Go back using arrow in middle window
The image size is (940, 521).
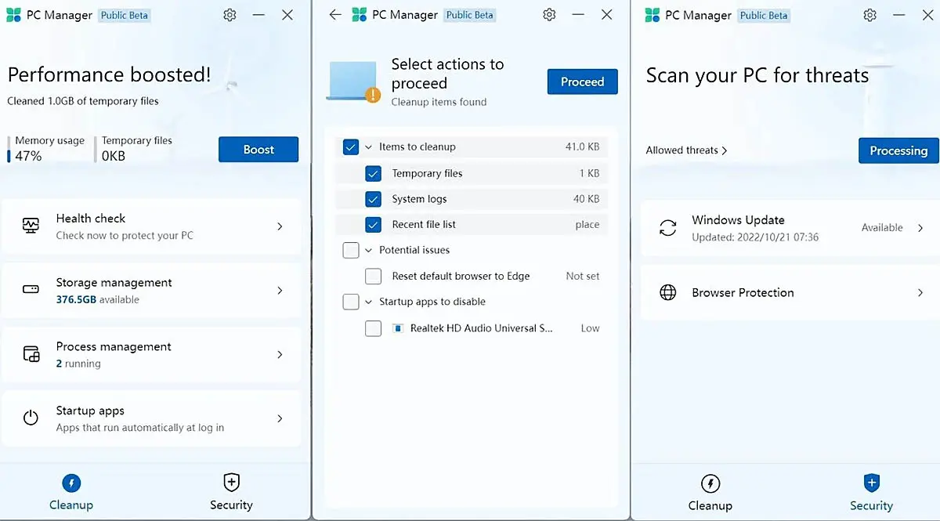(x=335, y=15)
